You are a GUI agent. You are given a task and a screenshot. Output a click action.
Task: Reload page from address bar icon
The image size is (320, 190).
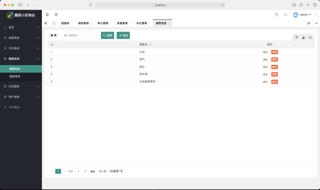(x=223, y=5)
